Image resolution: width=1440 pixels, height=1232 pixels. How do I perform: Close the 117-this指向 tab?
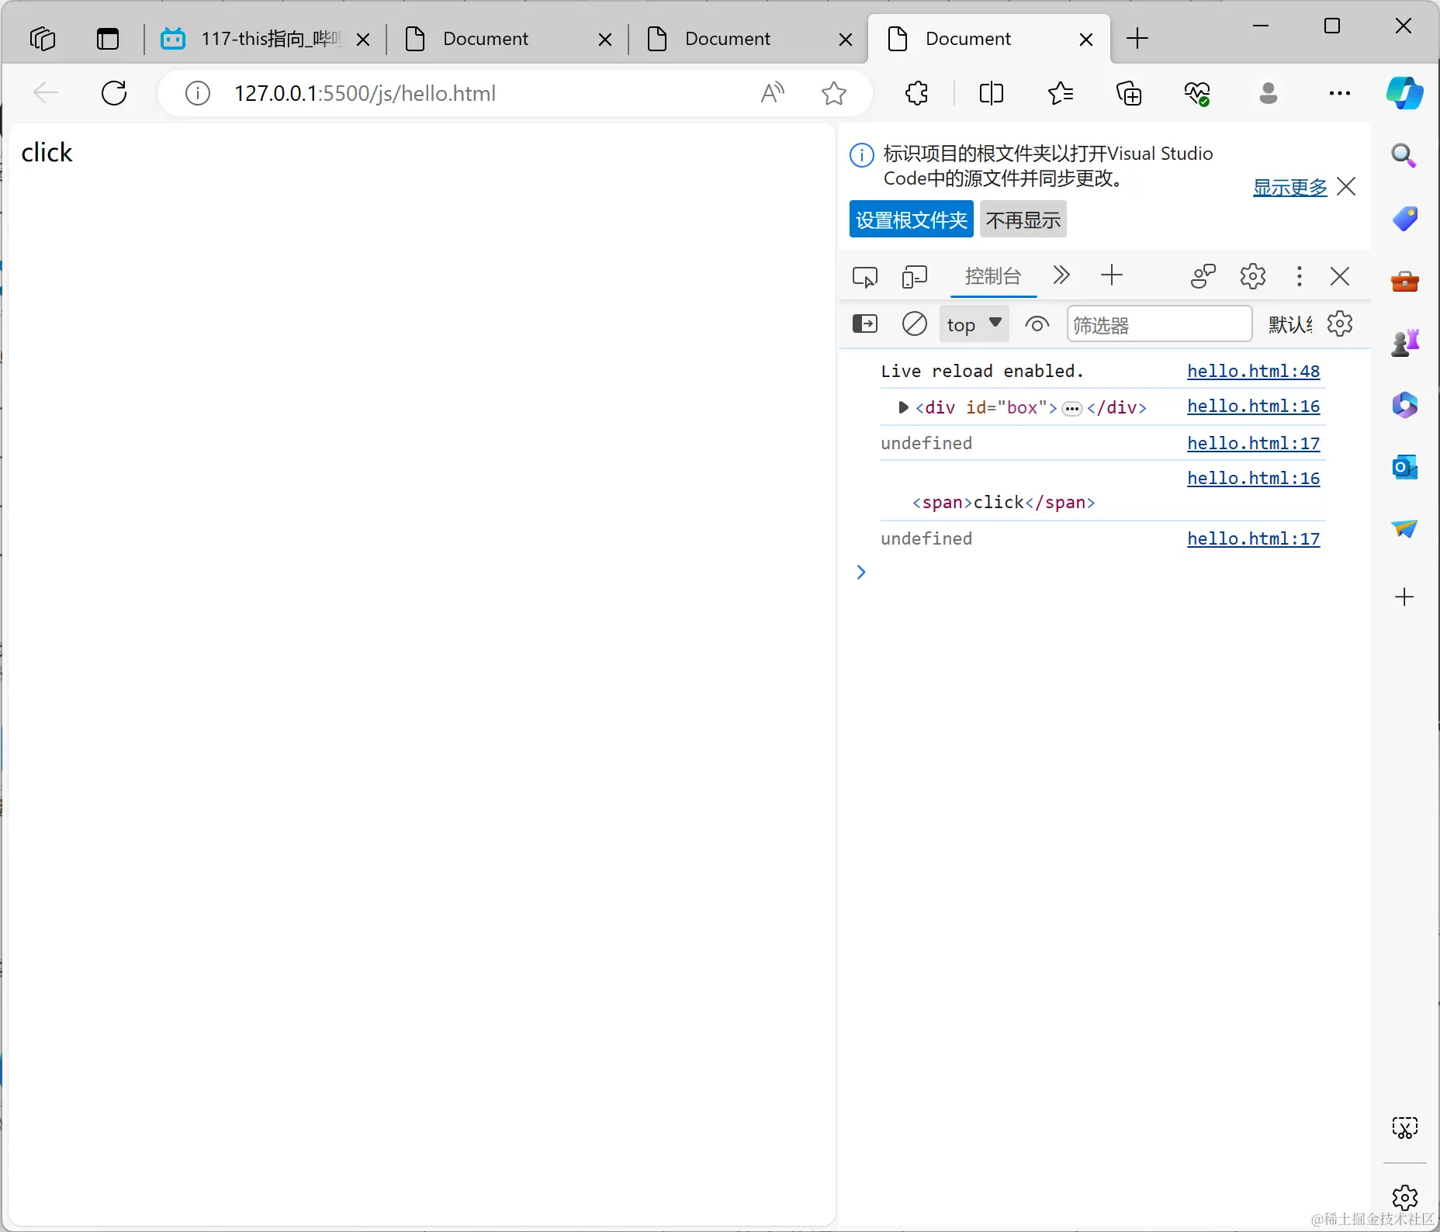click(x=363, y=40)
